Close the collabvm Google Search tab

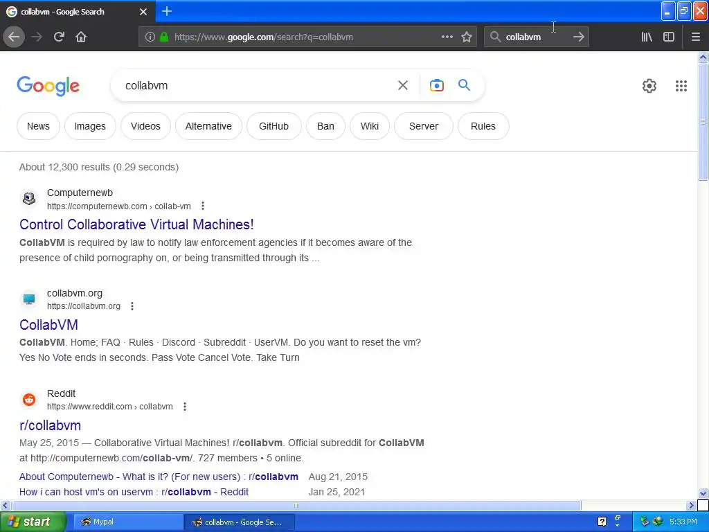(x=143, y=12)
